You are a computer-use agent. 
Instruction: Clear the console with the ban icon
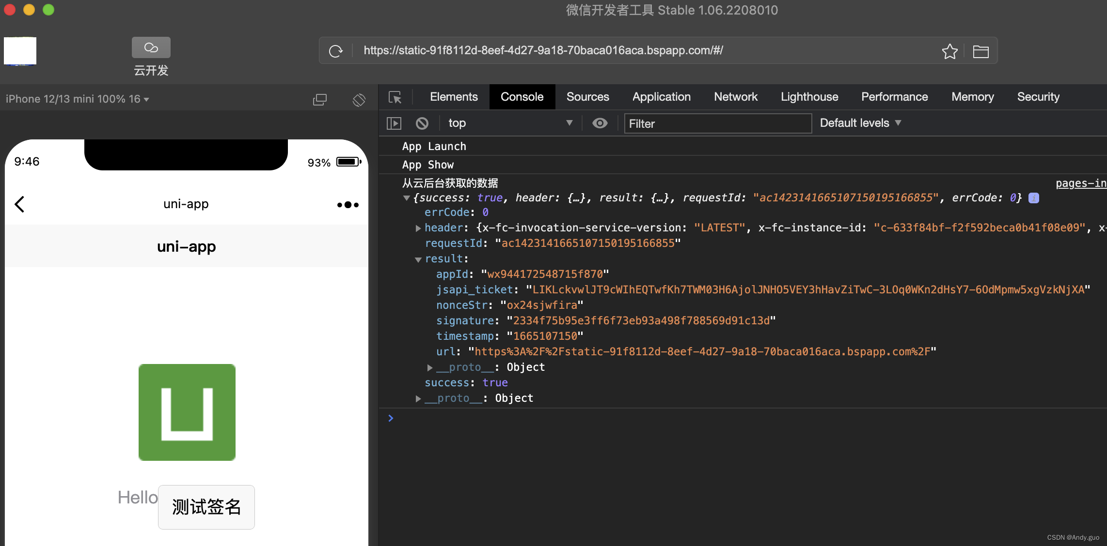tap(422, 123)
